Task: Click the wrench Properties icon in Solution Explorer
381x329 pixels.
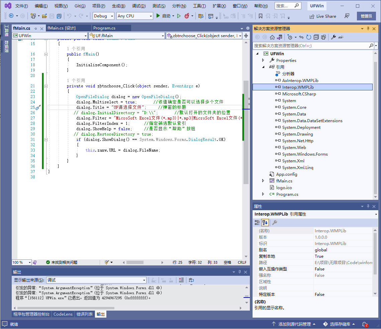Action: pos(334,37)
